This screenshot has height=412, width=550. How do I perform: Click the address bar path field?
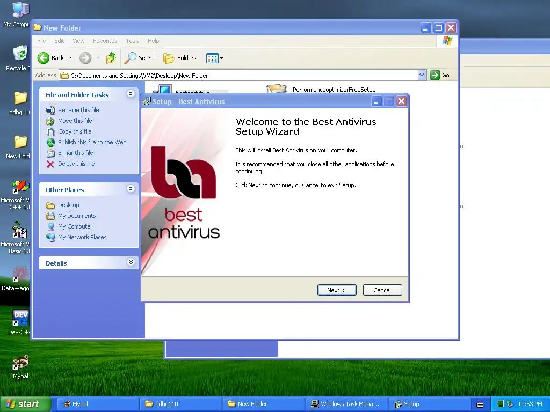coord(238,75)
